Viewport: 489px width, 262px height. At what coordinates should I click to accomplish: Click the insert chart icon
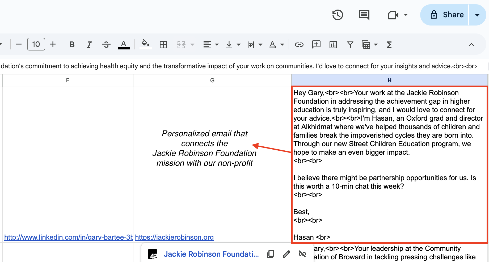click(x=333, y=45)
